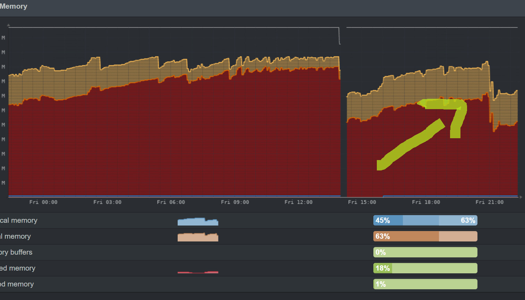
Task: Select the Fri 12:00 axis label
Action: [x=298, y=202]
